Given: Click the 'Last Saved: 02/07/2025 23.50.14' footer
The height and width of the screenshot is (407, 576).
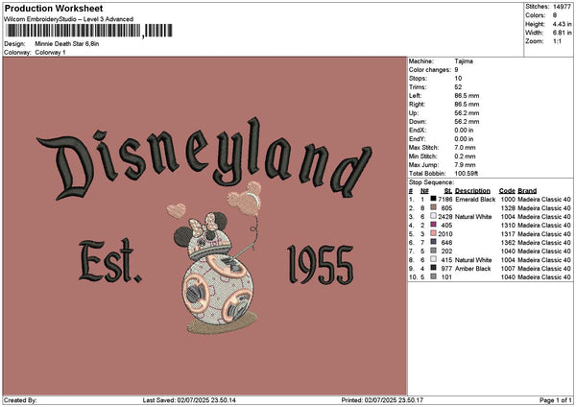Looking at the screenshot, I should [189, 400].
